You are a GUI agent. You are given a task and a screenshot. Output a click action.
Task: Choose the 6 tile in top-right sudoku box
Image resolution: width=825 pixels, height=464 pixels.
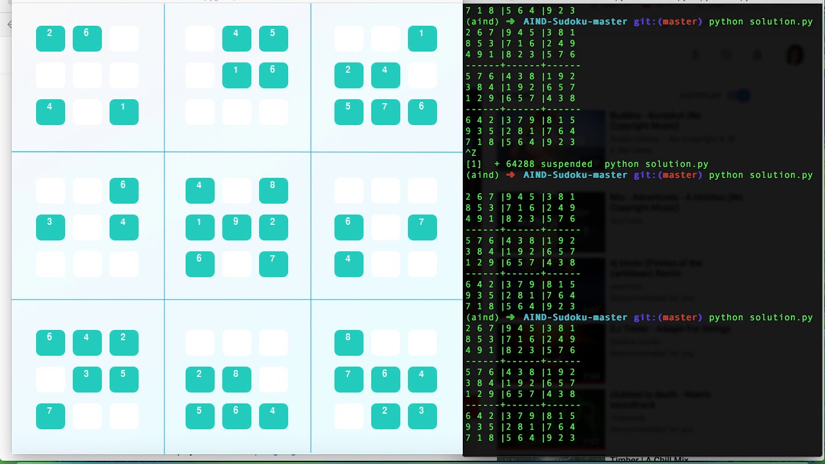click(422, 112)
